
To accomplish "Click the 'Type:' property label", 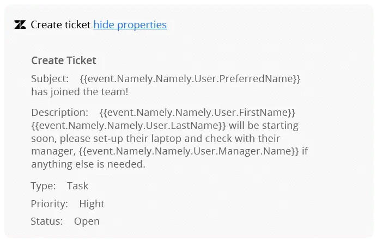I will pos(43,186).
